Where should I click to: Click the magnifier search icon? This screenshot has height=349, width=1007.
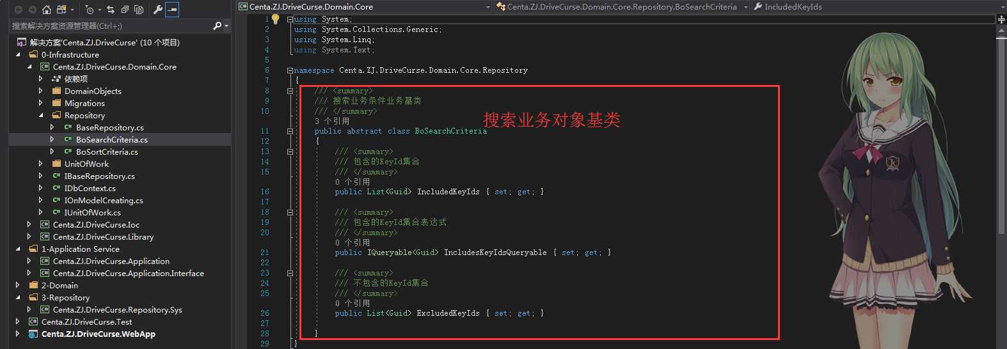coord(218,26)
